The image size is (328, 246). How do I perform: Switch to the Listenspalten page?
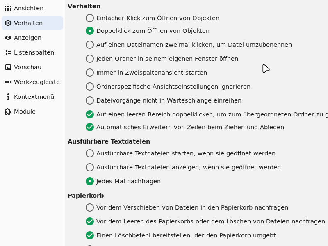pos(34,52)
